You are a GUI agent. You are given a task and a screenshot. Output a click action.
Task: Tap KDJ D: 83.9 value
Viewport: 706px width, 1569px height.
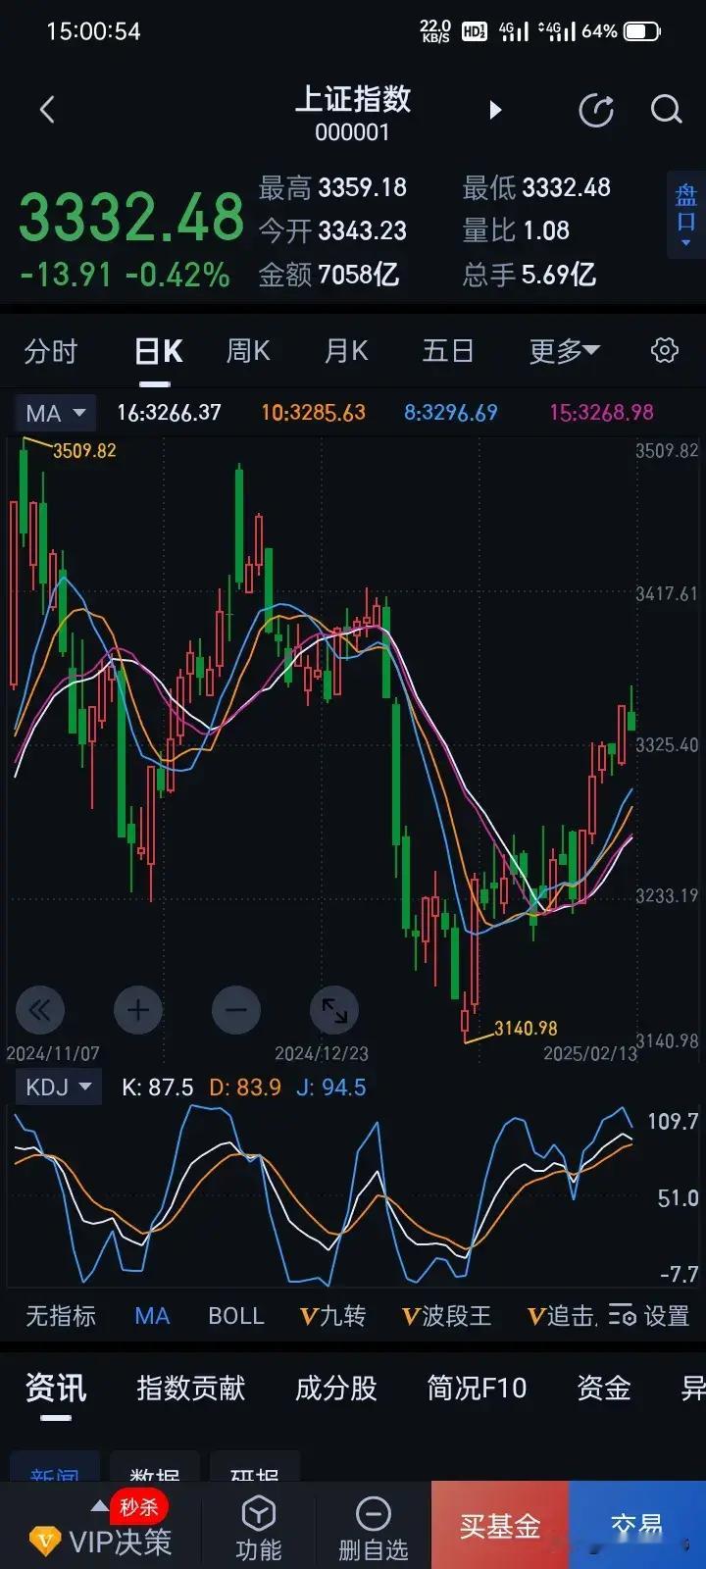pos(245,1088)
